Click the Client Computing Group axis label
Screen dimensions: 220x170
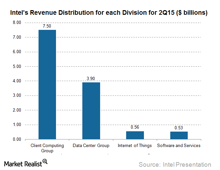pos(47,148)
